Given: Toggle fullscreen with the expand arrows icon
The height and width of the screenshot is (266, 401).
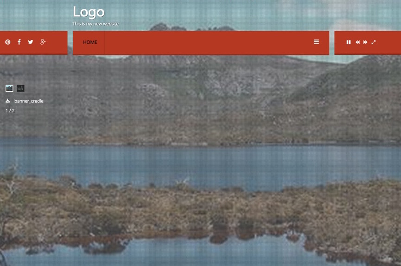Looking at the screenshot, I should (374, 42).
